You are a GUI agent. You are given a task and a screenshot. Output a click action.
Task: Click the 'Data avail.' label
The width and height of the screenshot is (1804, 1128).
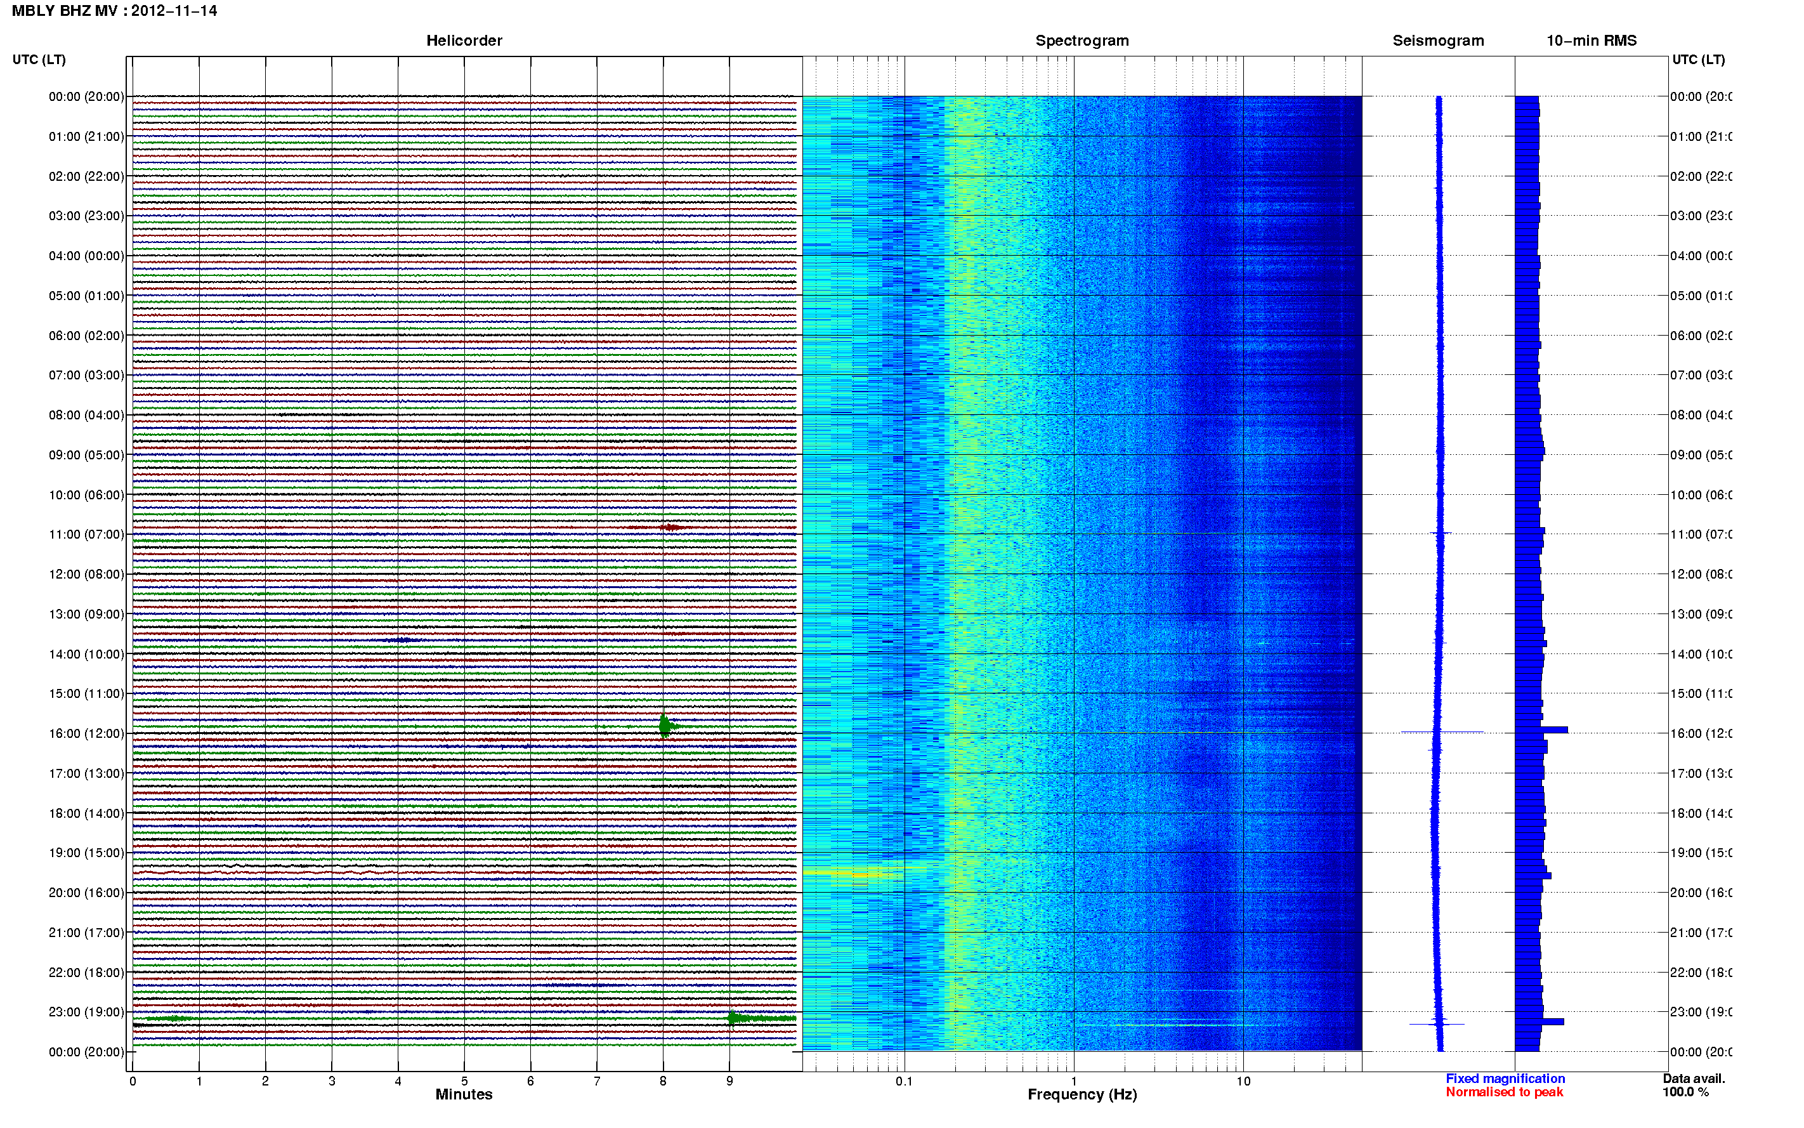click(1694, 1078)
